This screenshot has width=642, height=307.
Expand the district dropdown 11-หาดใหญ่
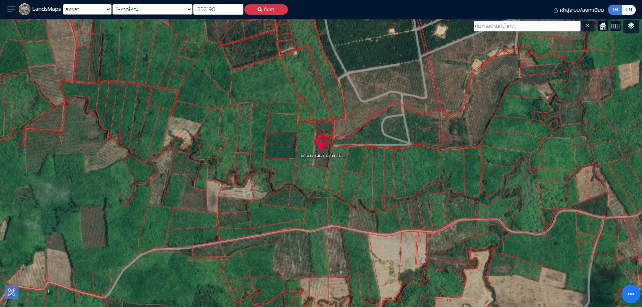click(152, 9)
